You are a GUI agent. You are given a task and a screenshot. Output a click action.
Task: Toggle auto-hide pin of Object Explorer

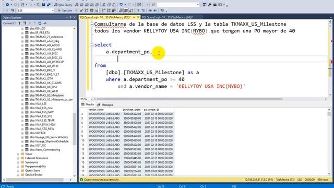coord(70,17)
